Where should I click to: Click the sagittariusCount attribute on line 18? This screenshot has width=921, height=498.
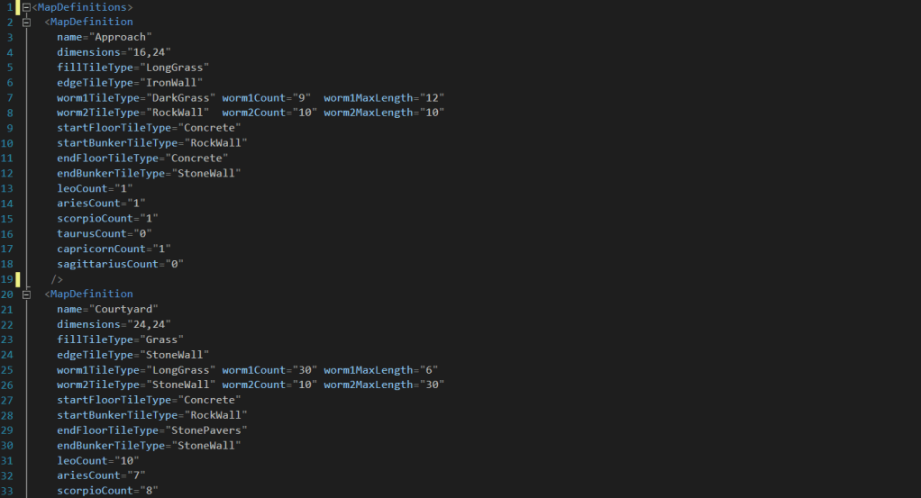point(103,264)
